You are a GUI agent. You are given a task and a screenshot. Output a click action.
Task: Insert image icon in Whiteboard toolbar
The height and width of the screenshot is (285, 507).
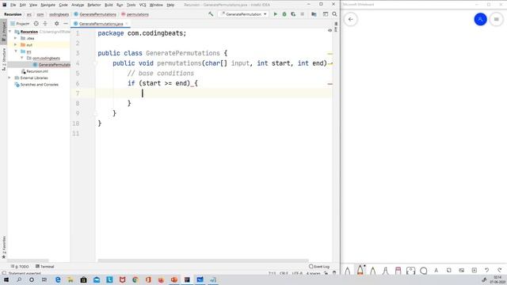click(461, 270)
